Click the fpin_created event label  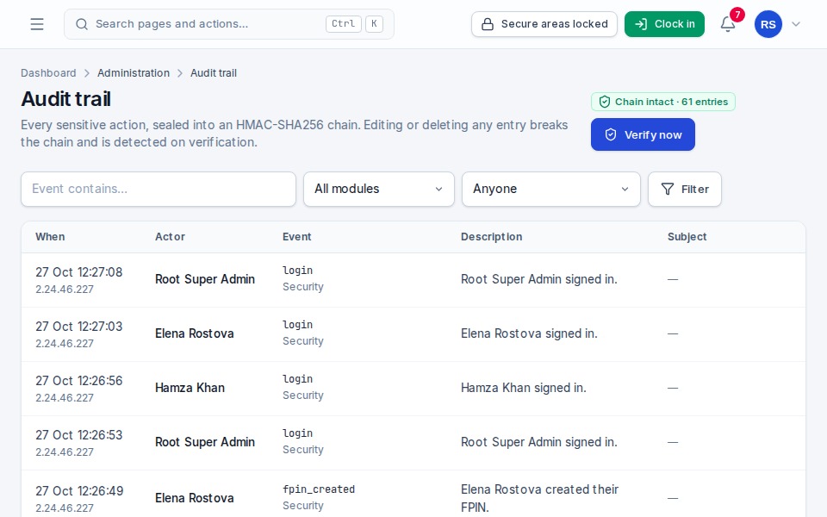[319, 489]
